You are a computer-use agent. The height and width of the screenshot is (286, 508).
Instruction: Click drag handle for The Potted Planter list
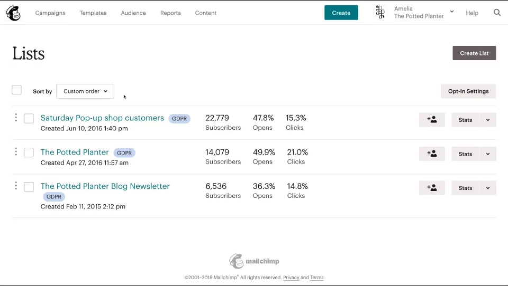pyautogui.click(x=16, y=152)
